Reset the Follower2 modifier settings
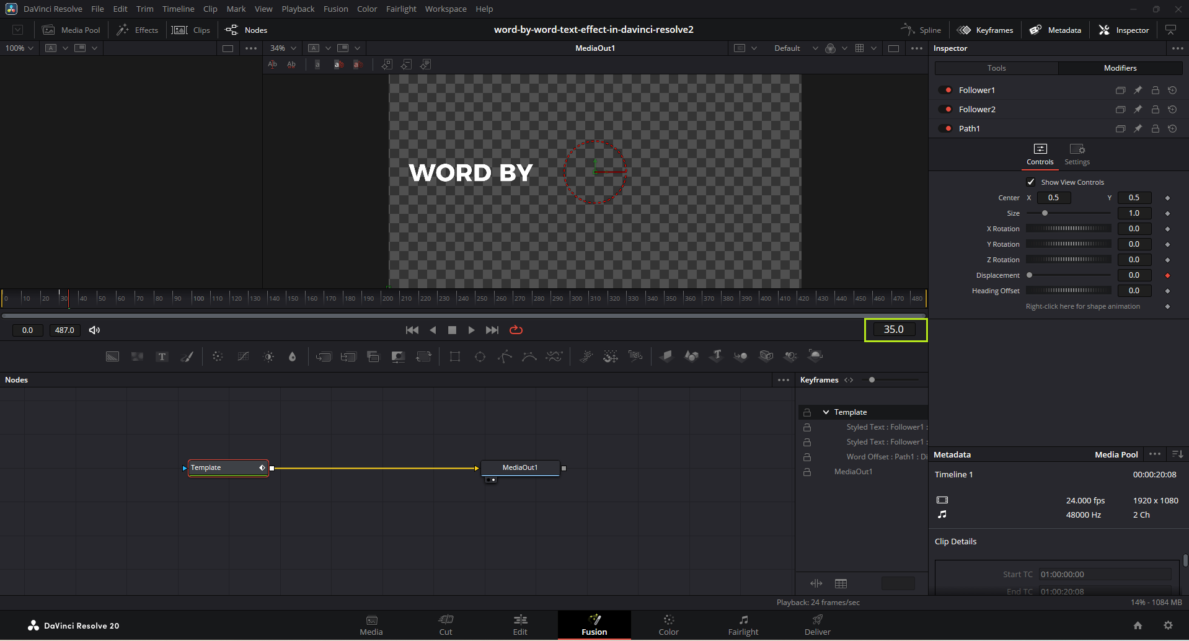This screenshot has height=641, width=1189. click(x=1172, y=110)
